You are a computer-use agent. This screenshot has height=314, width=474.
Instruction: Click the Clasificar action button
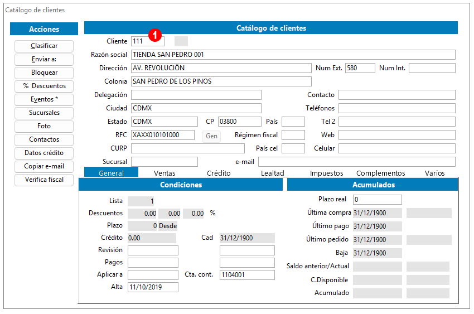point(44,46)
